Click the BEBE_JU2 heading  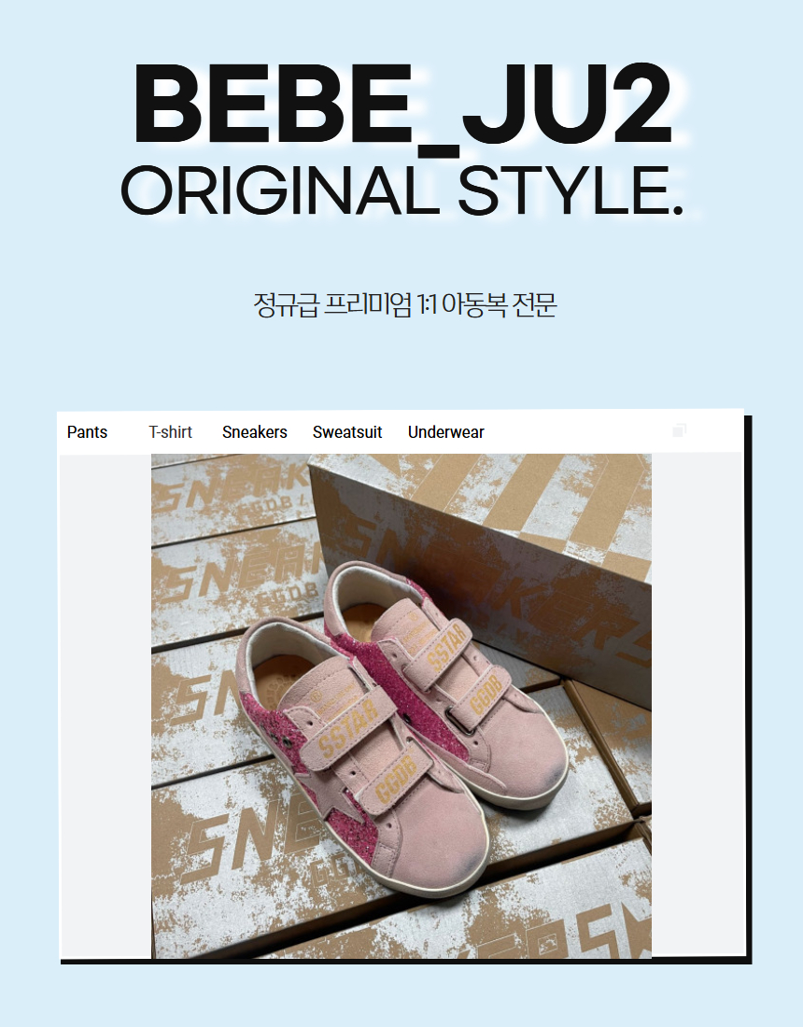(x=402, y=105)
